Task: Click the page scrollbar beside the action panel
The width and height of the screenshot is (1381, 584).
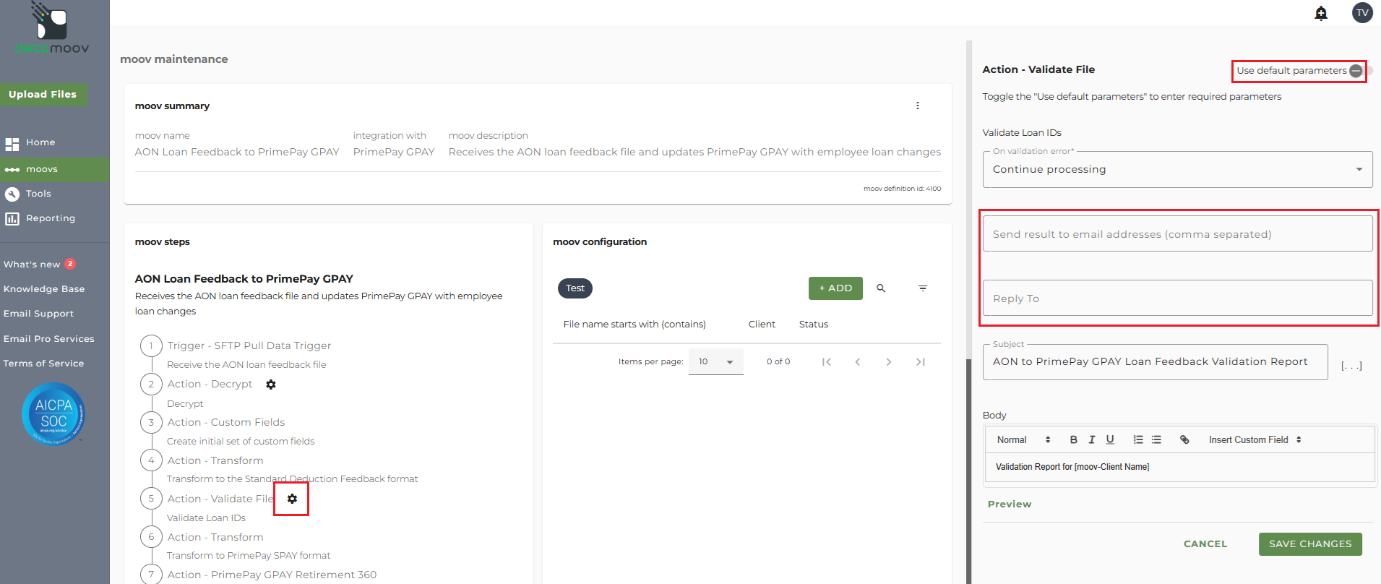Action: pos(969,470)
